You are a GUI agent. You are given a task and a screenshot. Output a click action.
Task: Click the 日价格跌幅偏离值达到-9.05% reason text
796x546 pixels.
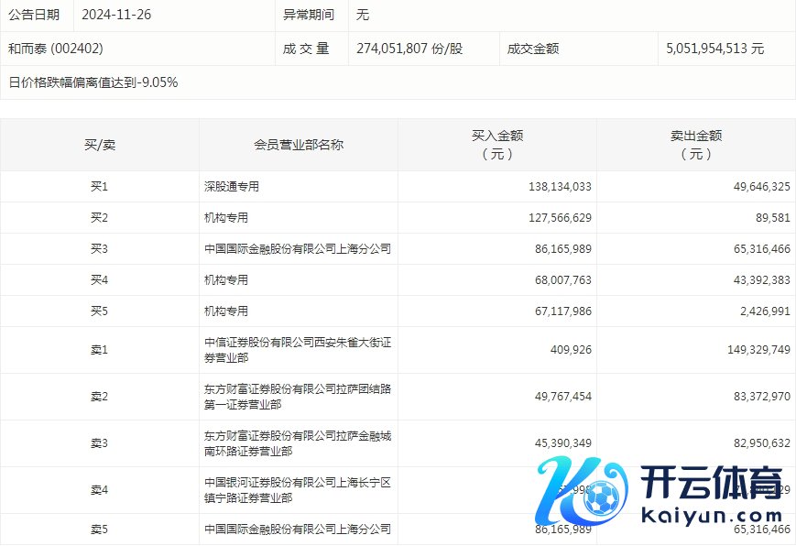pyautogui.click(x=93, y=82)
